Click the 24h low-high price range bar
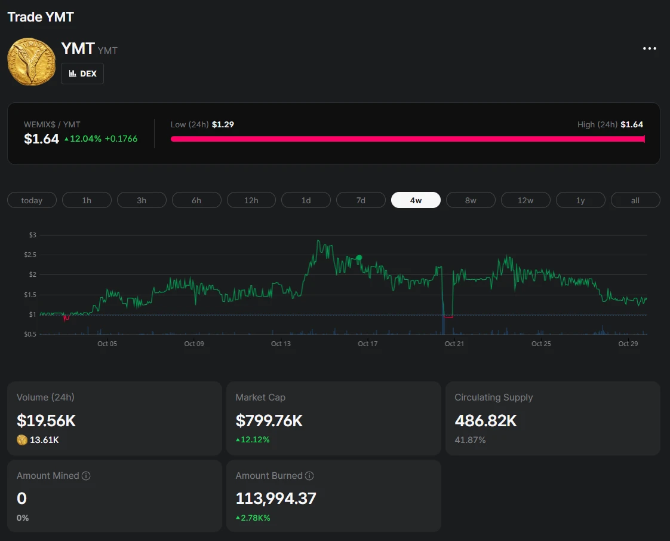The image size is (670, 541). click(407, 139)
